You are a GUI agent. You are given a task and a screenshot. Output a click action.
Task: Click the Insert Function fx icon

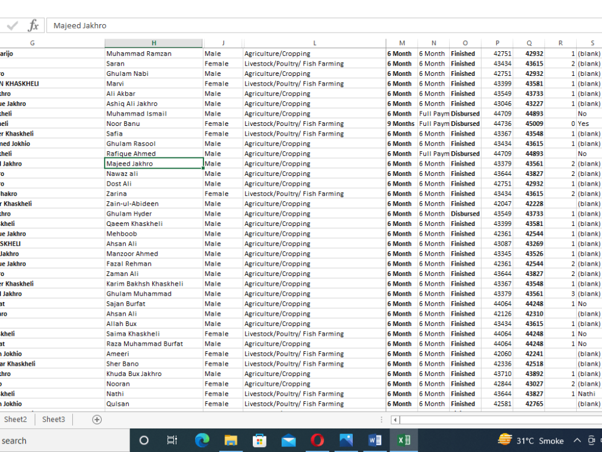pos(33,25)
